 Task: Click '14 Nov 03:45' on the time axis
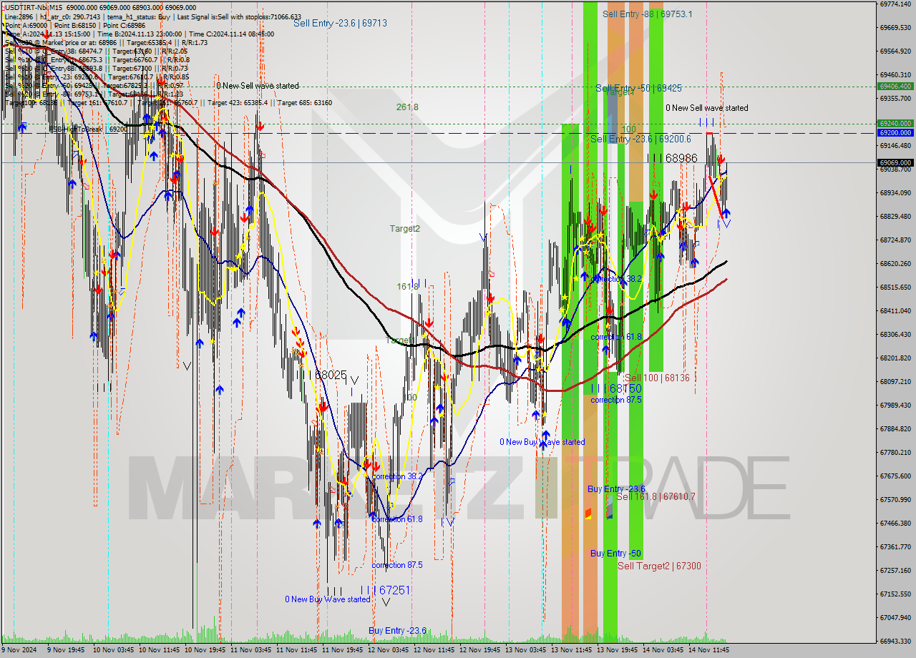662,651
